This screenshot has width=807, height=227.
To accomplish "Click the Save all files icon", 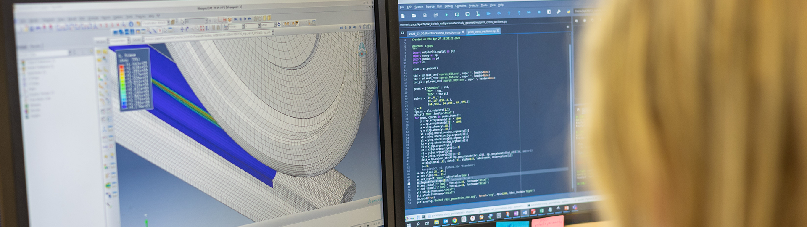I will 435,15.
